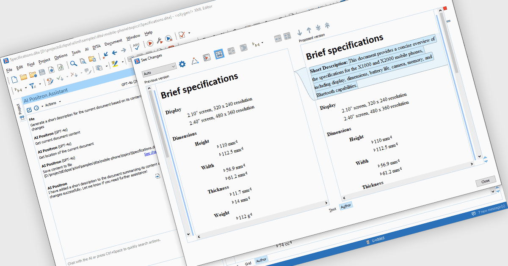Click the Find in Files icon
The width and height of the screenshot is (508, 266).
tap(83, 62)
